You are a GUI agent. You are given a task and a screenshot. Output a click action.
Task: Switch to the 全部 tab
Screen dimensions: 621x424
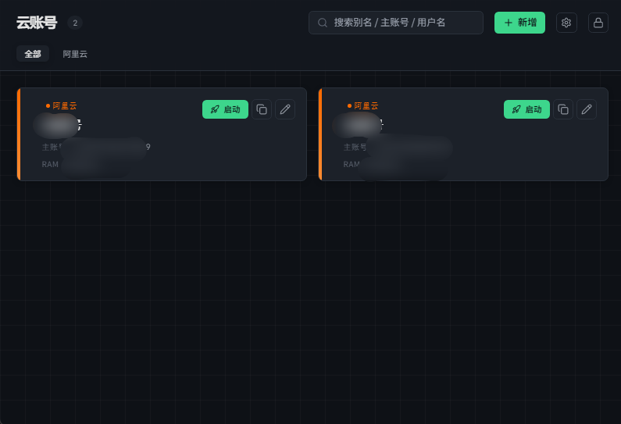click(33, 54)
